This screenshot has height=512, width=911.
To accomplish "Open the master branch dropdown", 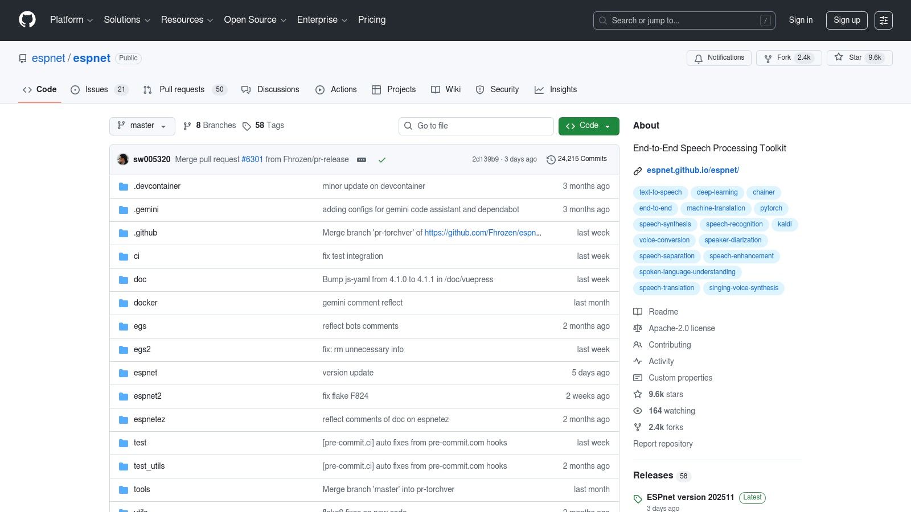I will click(142, 126).
